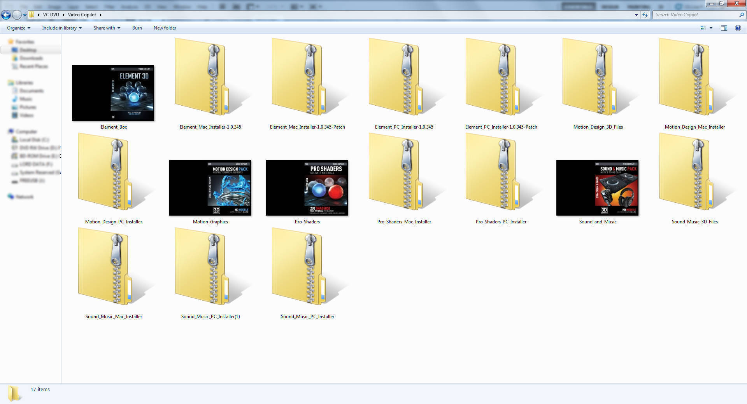
Task: Click the Forward navigation arrow
Action: pyautogui.click(x=17, y=15)
